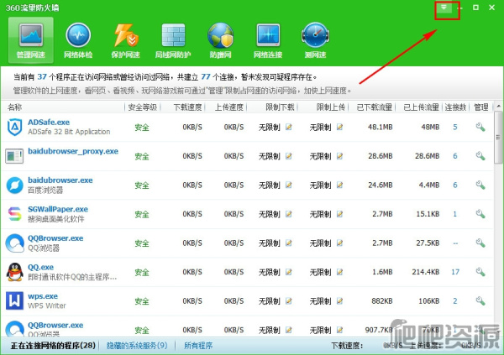Sort list by 已下载流量 column header

coord(374,107)
